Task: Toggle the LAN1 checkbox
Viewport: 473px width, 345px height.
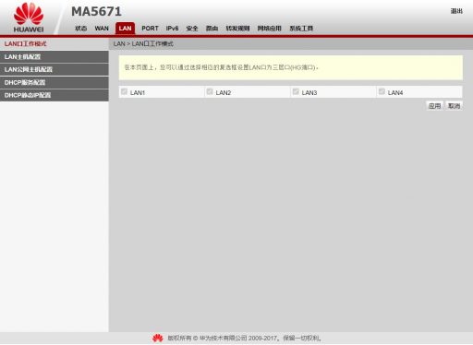Action: click(x=124, y=91)
